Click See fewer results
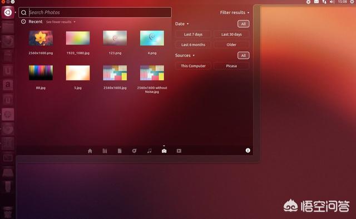 point(61,22)
